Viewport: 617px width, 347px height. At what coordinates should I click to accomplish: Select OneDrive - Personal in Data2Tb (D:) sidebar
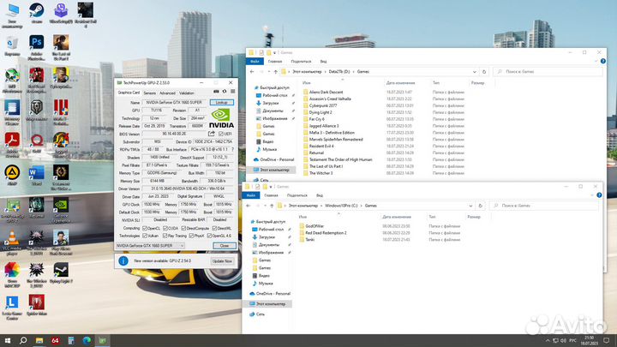pyautogui.click(x=274, y=159)
